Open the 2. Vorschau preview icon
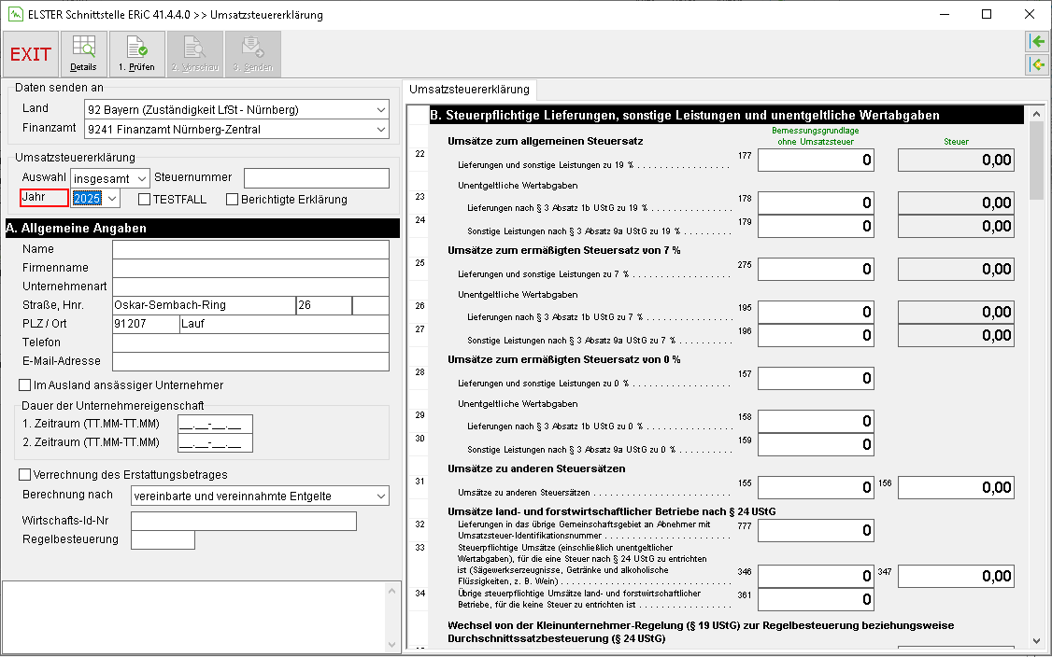 (x=195, y=53)
